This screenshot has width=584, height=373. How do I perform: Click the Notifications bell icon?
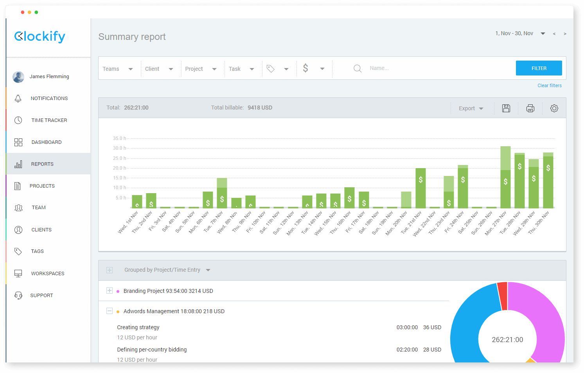18,99
